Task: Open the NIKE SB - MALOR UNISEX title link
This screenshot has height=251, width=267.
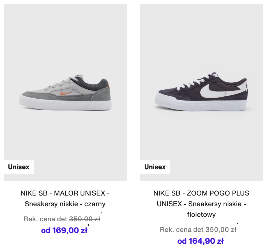Action: tap(65, 193)
